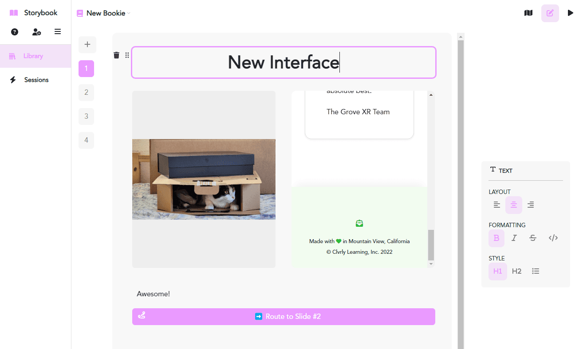This screenshot has width=587, height=349.
Task: Delete block with the trash icon
Action: click(x=116, y=55)
